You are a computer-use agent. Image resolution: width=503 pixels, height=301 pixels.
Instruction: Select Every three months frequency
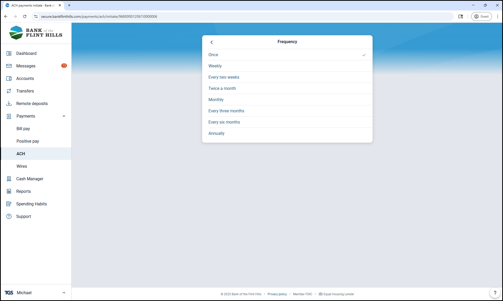226,111
